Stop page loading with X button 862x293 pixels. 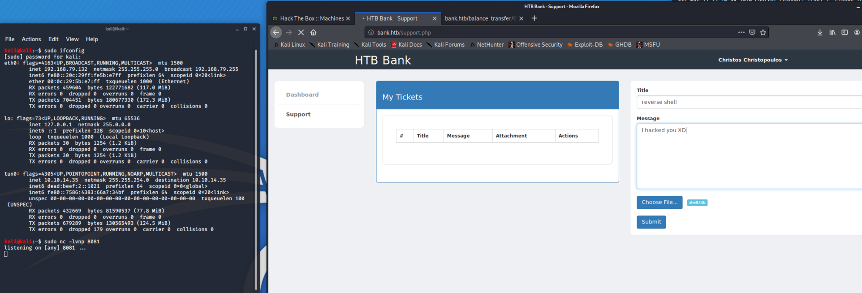[301, 32]
